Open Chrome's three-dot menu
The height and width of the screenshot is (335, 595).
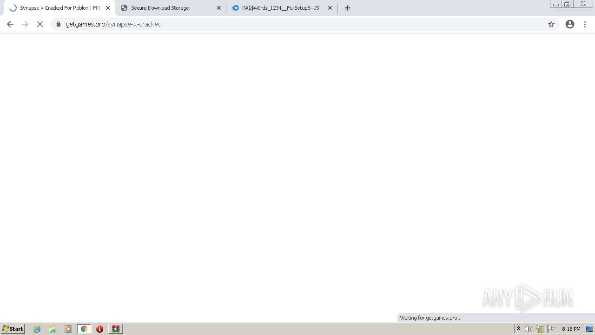click(x=585, y=24)
